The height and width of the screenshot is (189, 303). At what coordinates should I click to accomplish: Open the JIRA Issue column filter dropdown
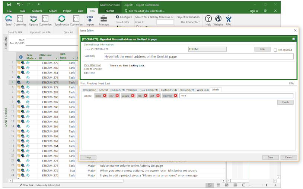(x=73, y=58)
